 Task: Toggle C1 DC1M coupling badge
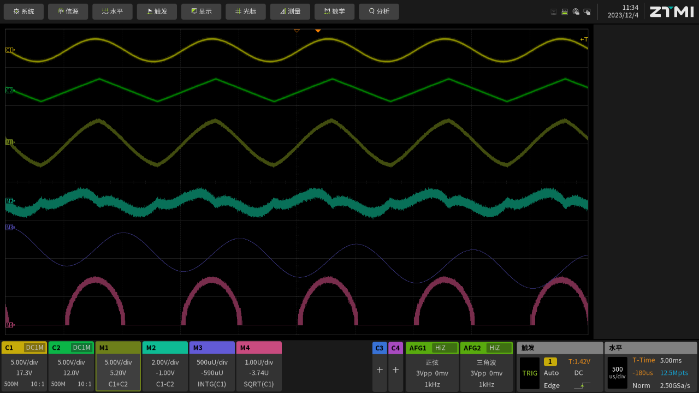coord(35,348)
